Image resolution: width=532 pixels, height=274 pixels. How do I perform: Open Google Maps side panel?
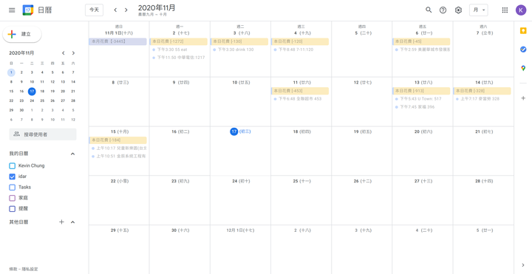523,68
